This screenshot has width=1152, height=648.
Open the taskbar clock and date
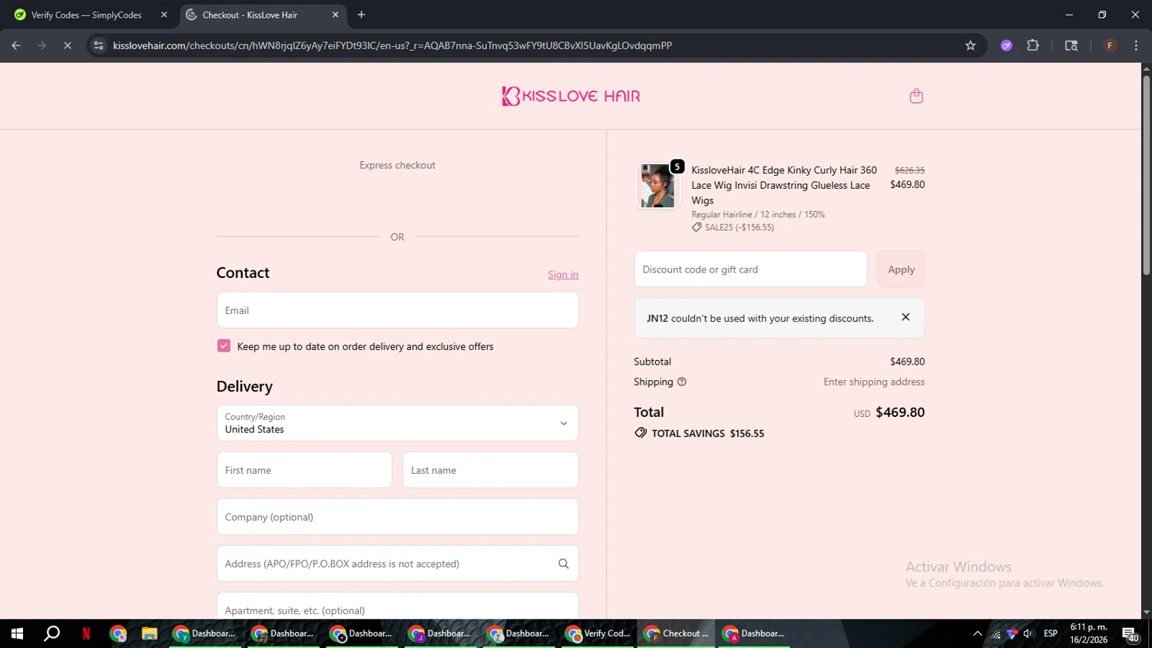point(1089,633)
